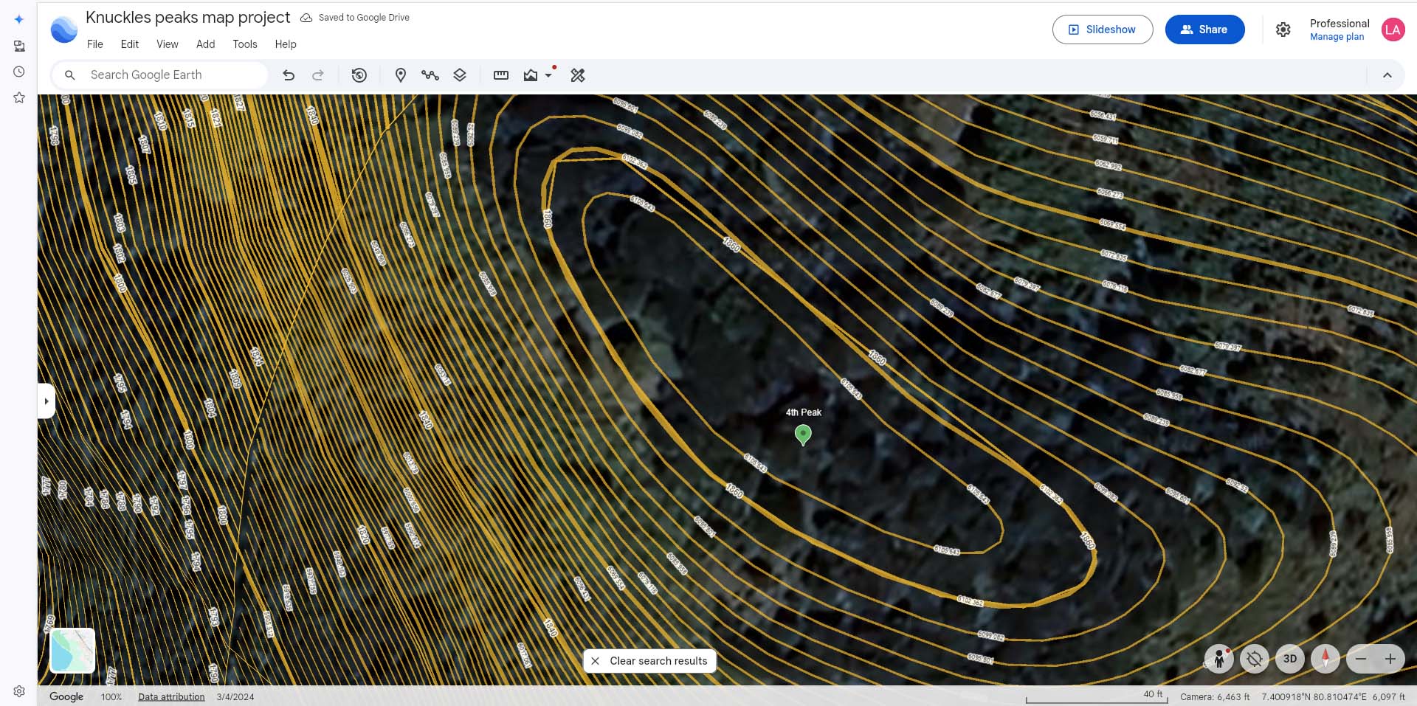This screenshot has width=1417, height=706.
Task: Click the redo arrow
Action: [x=318, y=75]
